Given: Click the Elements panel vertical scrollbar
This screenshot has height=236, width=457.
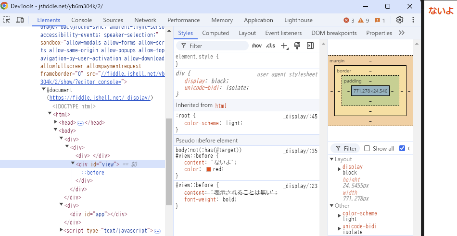Looking at the screenshot, I should pos(169,161).
